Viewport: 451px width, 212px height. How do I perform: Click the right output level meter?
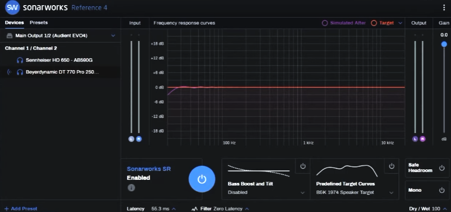[422, 87]
